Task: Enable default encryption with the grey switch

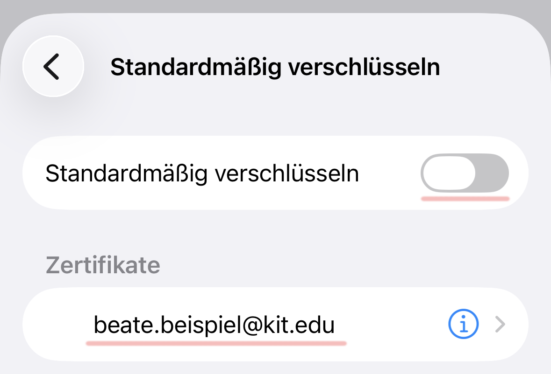Action: pyautogui.click(x=465, y=174)
